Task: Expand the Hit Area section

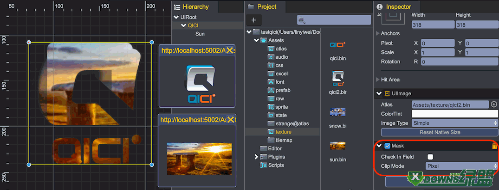Action: click(x=378, y=80)
